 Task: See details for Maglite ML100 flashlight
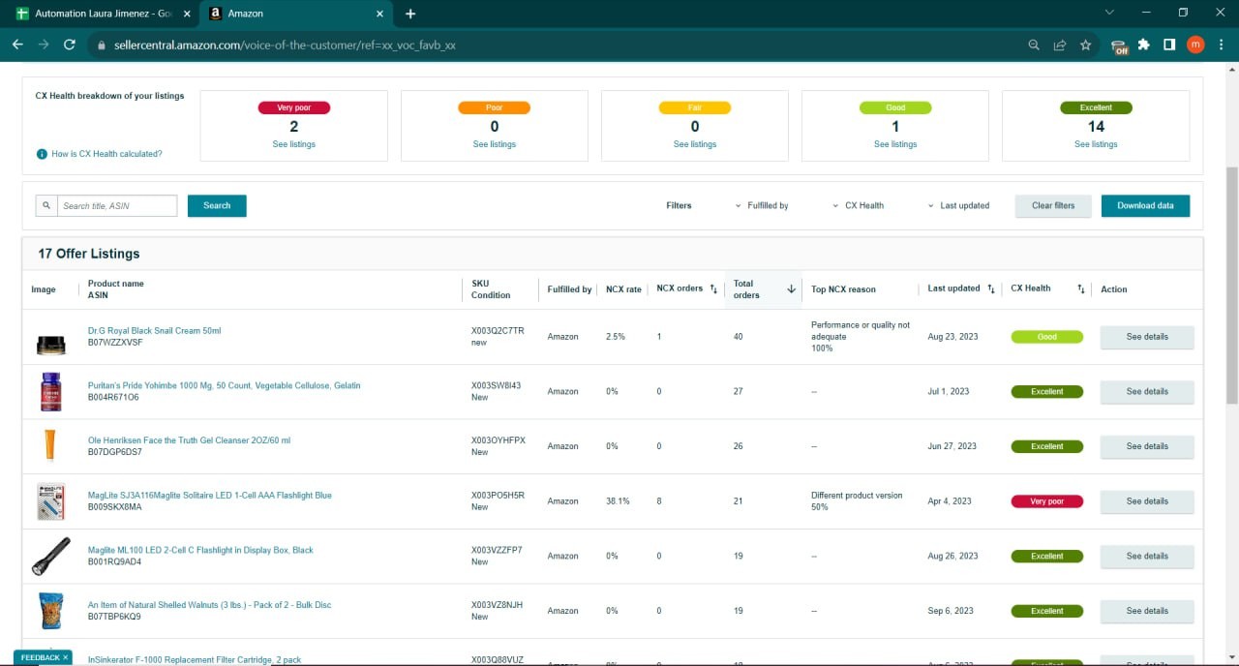point(1147,557)
